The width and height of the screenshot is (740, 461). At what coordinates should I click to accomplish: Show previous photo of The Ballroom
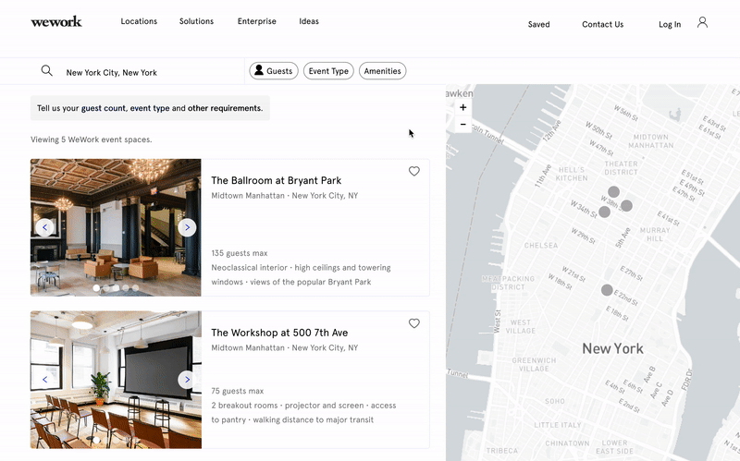tap(44, 227)
